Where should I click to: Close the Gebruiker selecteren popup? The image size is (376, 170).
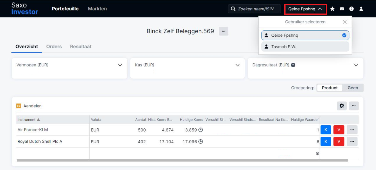(x=345, y=22)
